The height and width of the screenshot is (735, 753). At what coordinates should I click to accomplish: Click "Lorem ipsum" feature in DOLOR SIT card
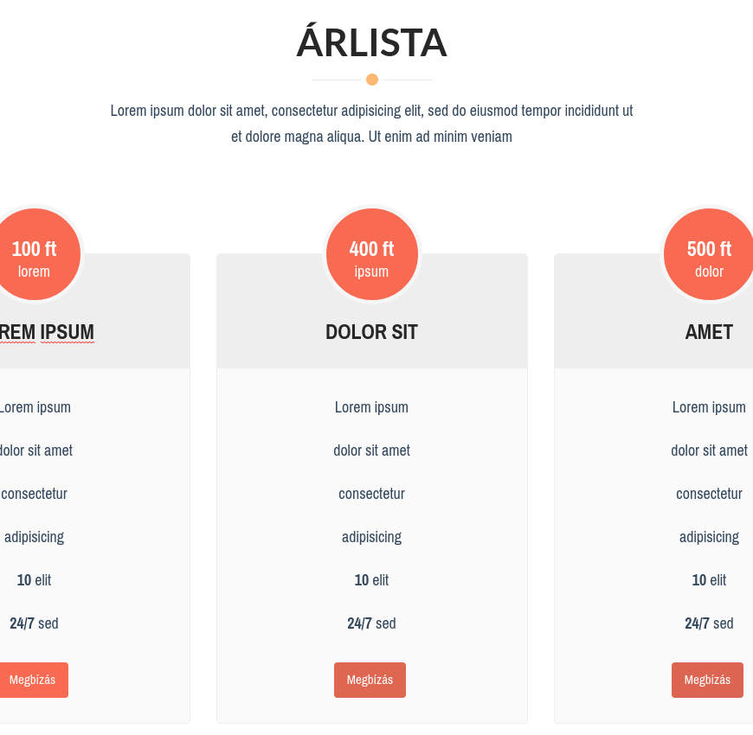372,407
